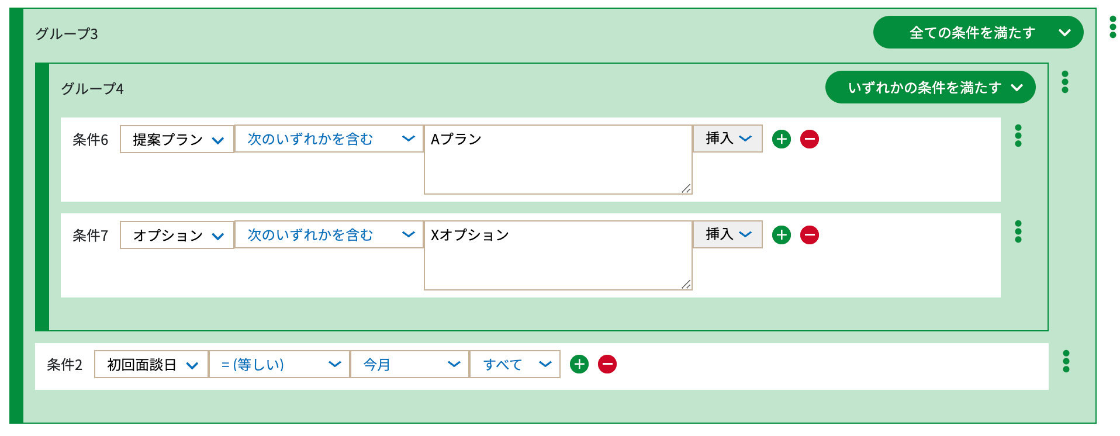Image resolution: width=1120 pixels, height=436 pixels.
Task: Remove 条件2 using the red minus icon
Action: [x=607, y=364]
